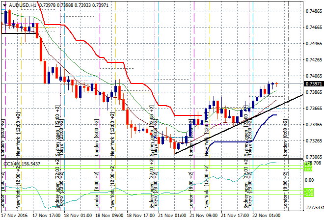The image size is (324, 221).
Task: Select the black horizontal line at top left
Action: click(x=19, y=33)
